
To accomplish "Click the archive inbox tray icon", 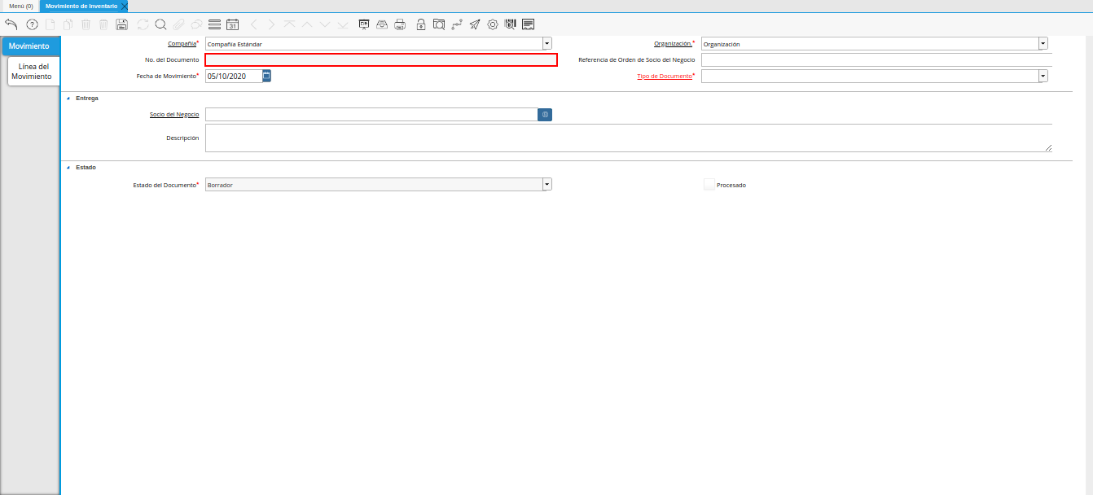I will click(x=382, y=24).
